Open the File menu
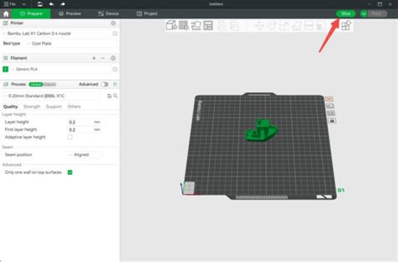This screenshot has width=398, height=262. click(10, 4)
